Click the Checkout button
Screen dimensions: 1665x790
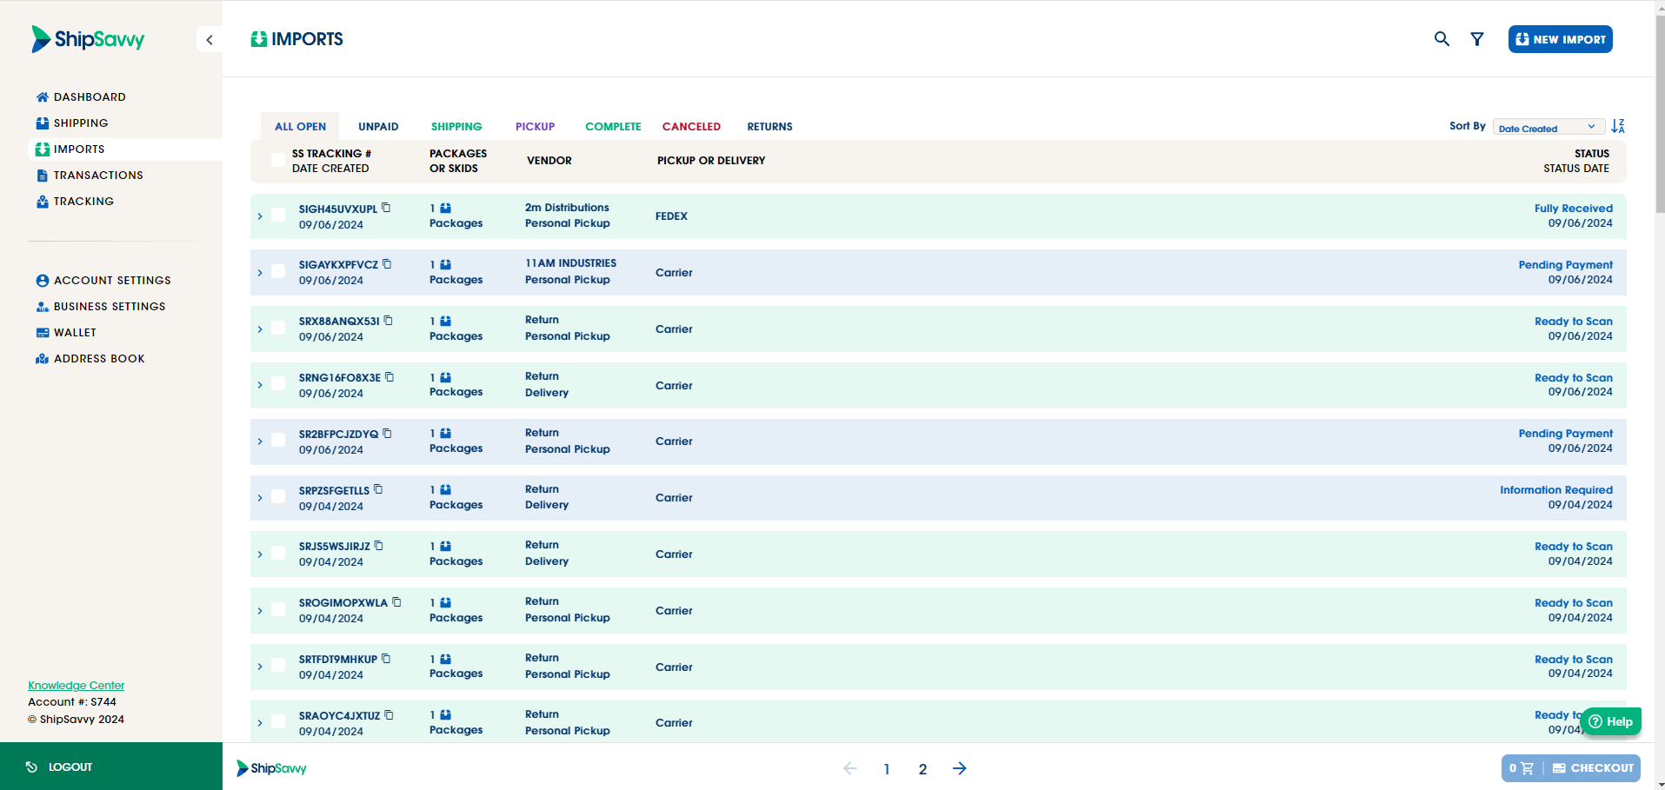pyautogui.click(x=1593, y=768)
